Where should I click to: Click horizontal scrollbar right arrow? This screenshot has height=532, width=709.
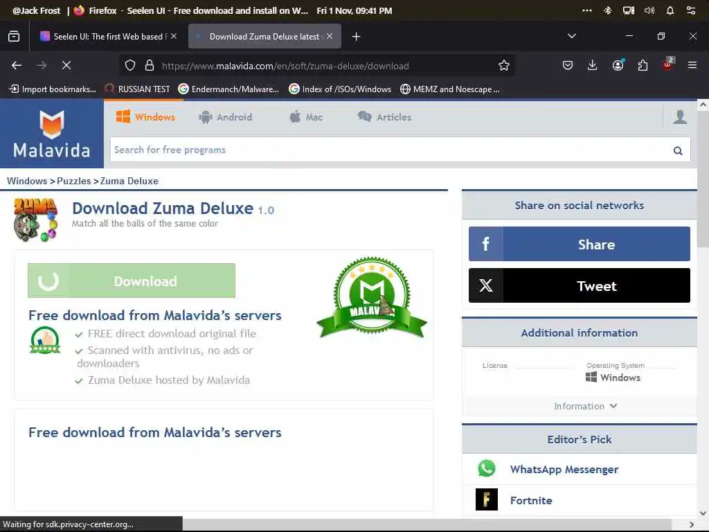tap(691, 524)
